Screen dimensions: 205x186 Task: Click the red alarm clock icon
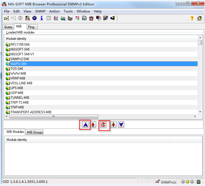tap(91, 18)
